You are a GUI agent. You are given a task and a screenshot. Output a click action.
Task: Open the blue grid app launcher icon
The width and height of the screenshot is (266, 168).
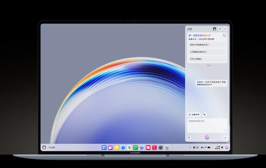104,147
